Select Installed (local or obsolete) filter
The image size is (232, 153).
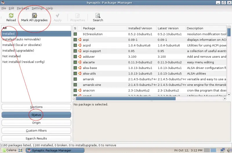tap(36, 45)
